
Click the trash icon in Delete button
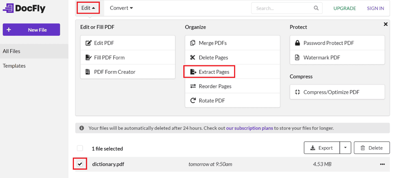[362, 148]
